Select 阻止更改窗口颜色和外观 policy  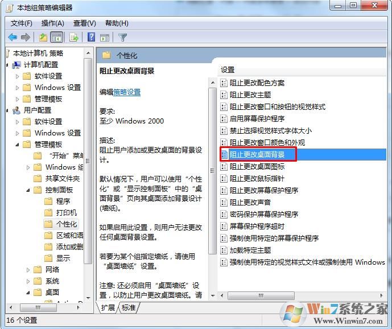point(267,143)
